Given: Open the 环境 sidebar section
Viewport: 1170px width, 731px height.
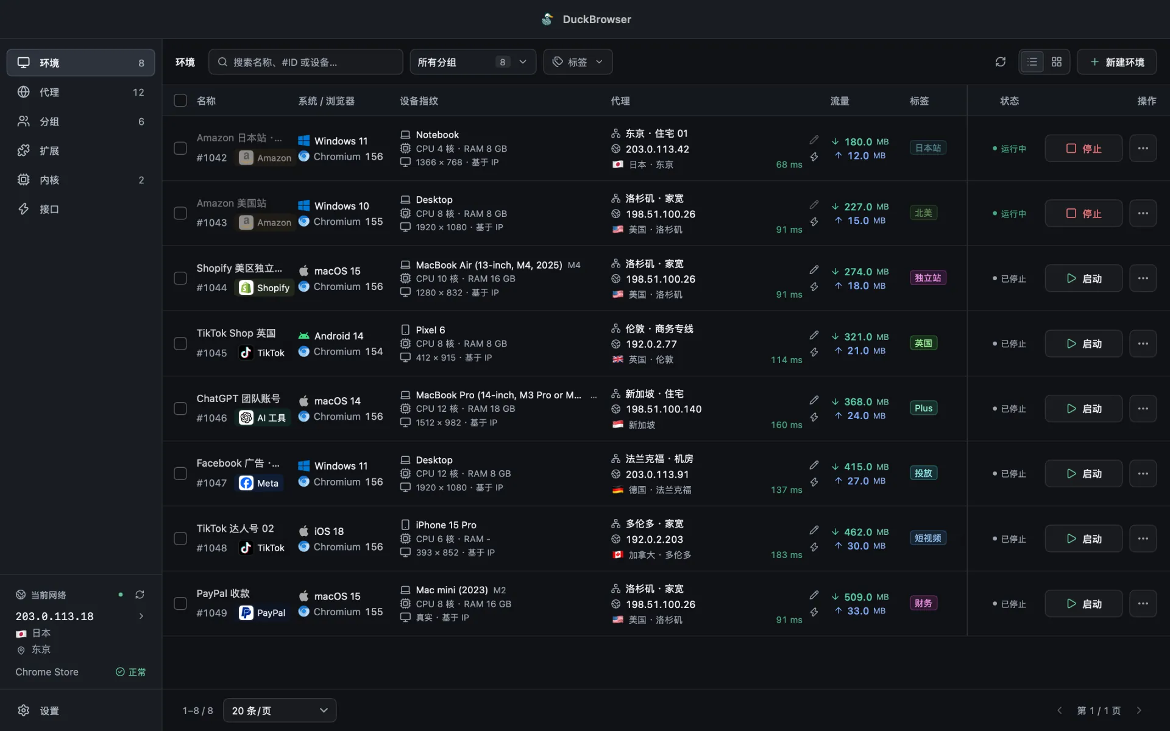Looking at the screenshot, I should click(80, 63).
